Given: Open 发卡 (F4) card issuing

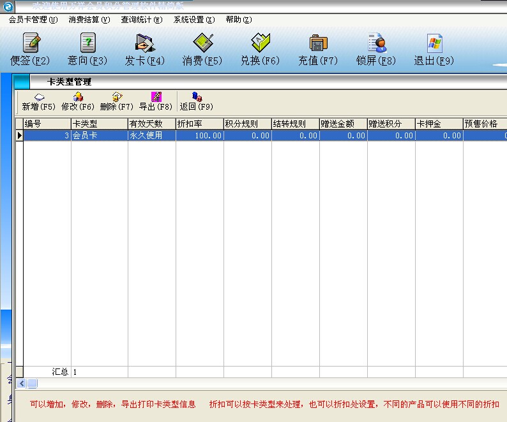Looking at the screenshot, I should pos(145,50).
